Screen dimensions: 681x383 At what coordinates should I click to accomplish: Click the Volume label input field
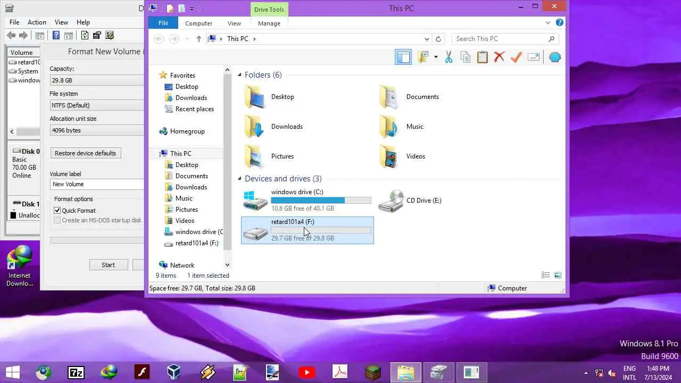coord(97,184)
